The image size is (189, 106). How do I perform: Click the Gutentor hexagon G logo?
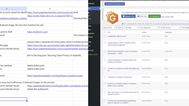coord(112,17)
